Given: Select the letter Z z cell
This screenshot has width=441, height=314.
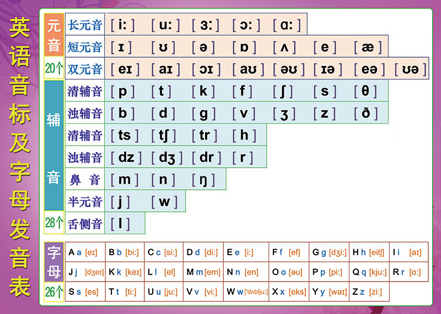Looking at the screenshot, I should click(369, 292).
